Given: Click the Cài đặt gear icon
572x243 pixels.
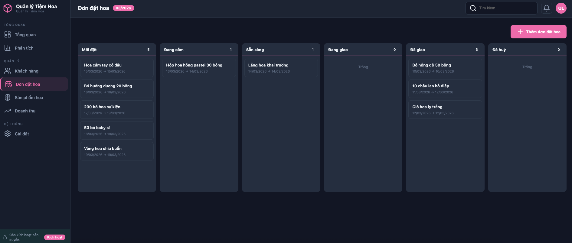Looking at the screenshot, I should (x=8, y=134).
